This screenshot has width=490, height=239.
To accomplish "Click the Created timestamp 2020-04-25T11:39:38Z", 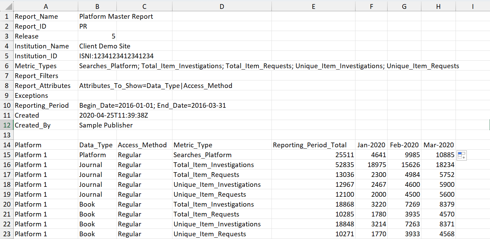I will pyautogui.click(x=114, y=115).
